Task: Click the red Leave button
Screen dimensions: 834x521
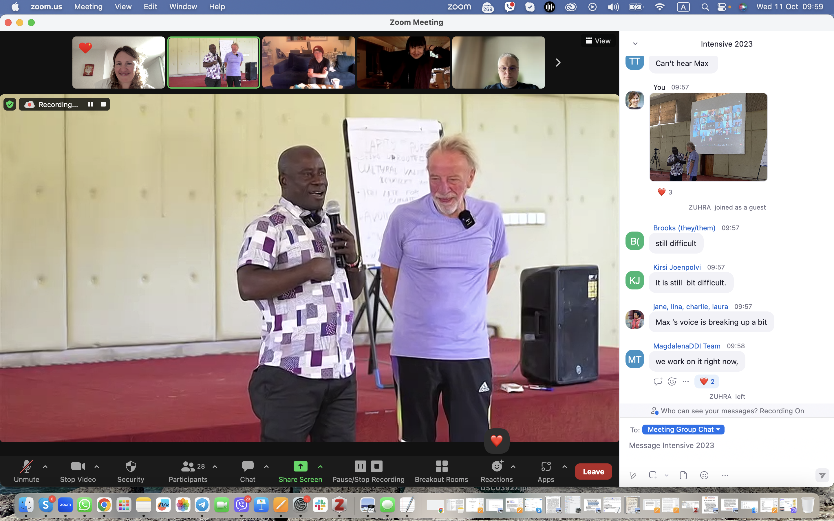Action: (593, 472)
